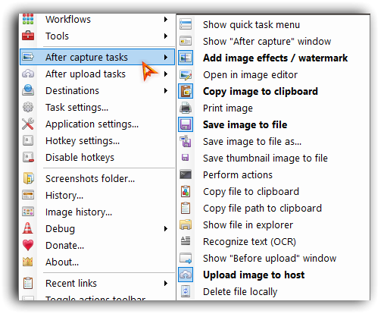Click the Save thumbnail image small floppy icon
Viewport: 384px width, 314px height.
(185, 158)
